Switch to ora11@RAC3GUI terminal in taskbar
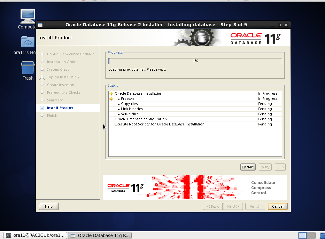Viewport: 325px width, 239px height. 35,235
